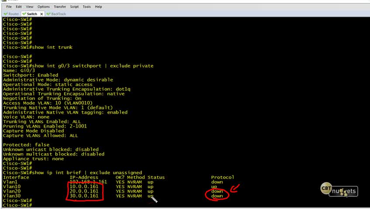This screenshot has height=209, width=370.
Task: Click the 'down' protocol value for Vlan1
Action: pyautogui.click(x=217, y=182)
